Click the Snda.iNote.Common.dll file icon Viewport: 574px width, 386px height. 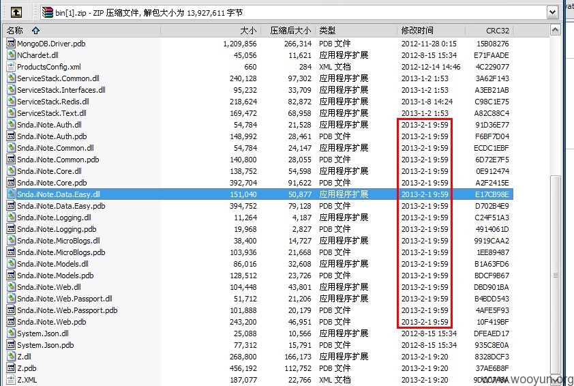click(12, 148)
